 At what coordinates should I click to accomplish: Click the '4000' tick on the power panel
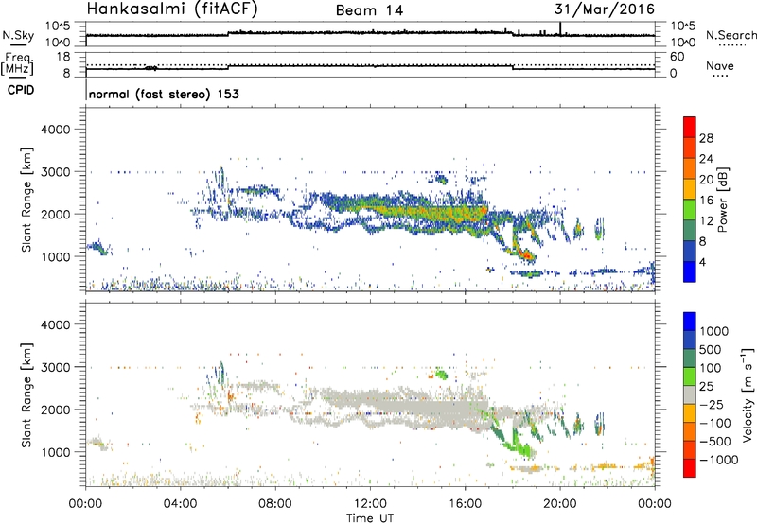click(56, 130)
